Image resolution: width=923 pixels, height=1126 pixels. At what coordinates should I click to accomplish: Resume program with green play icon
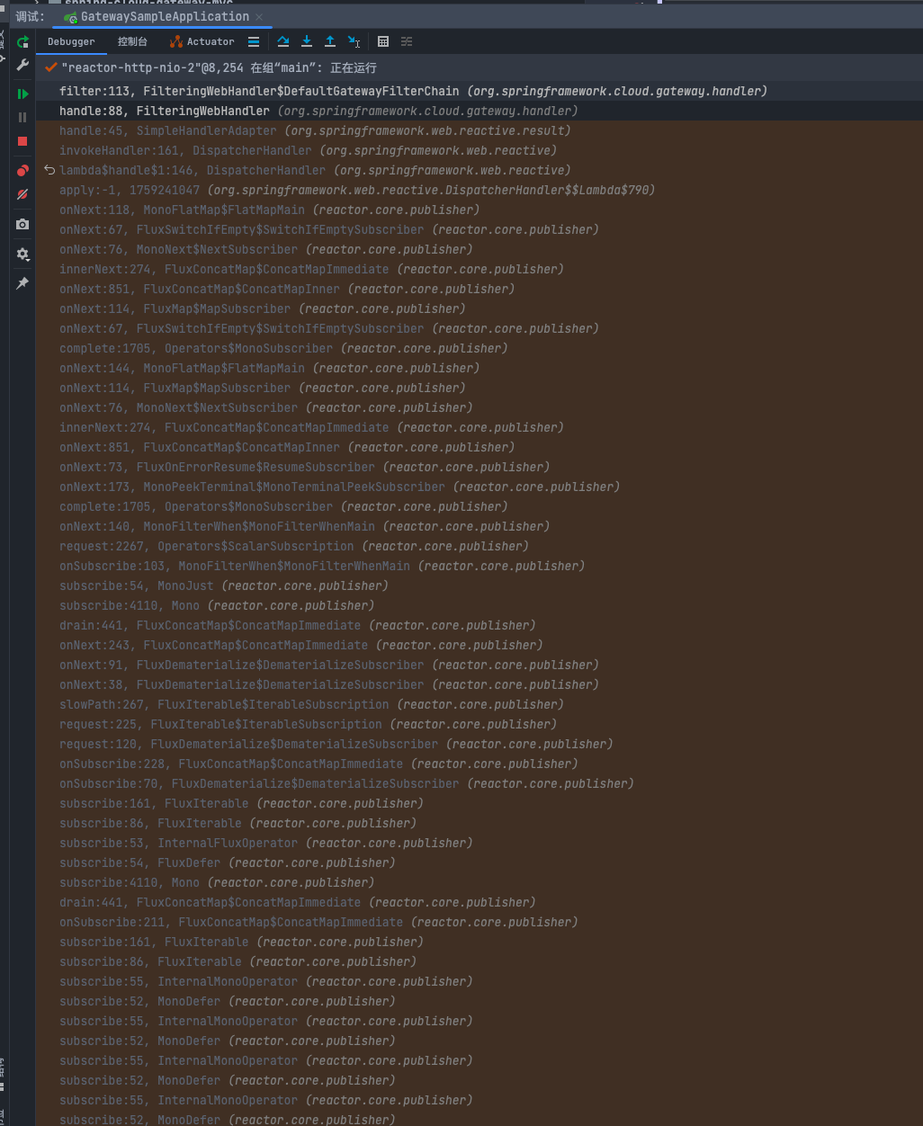coord(22,94)
